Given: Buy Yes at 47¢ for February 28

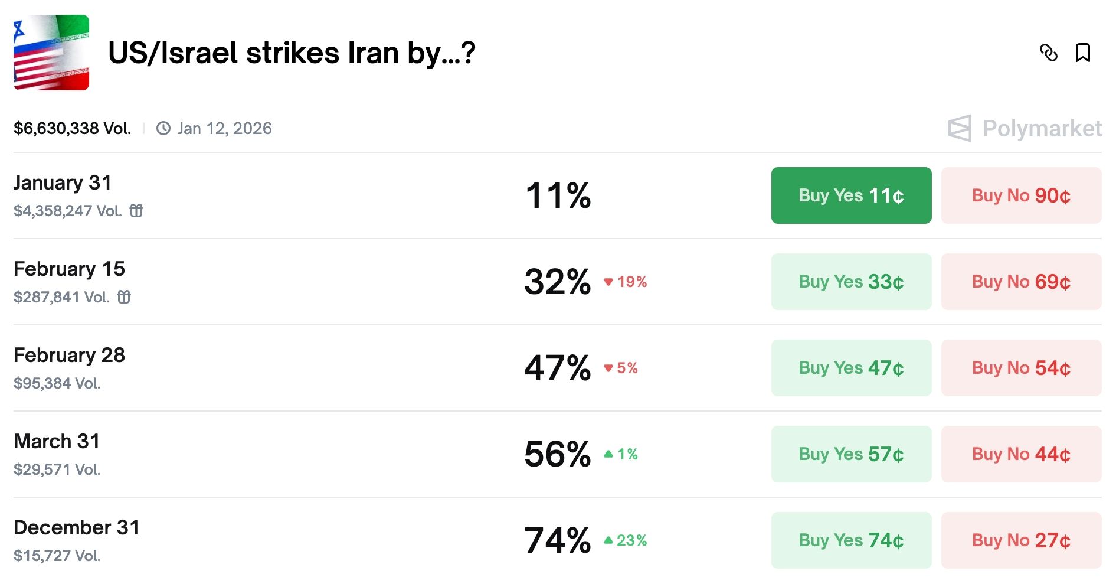Looking at the screenshot, I should click(x=850, y=367).
